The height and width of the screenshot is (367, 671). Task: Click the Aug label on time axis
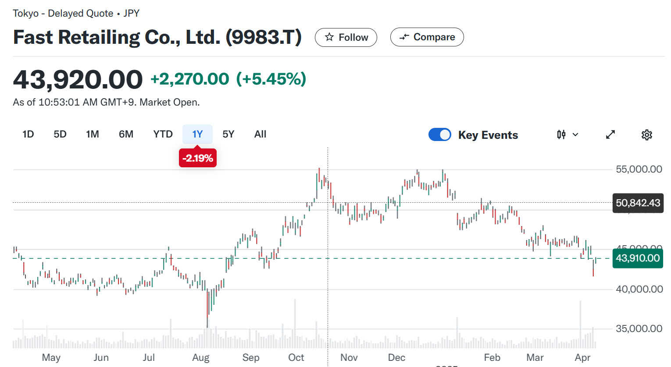201,357
